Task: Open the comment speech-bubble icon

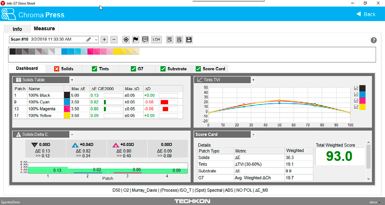Action: point(145,40)
